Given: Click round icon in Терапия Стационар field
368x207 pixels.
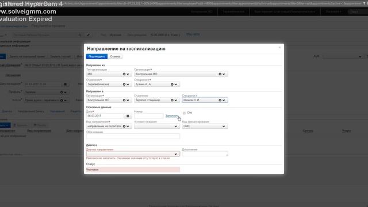Looking at the screenshot, I should 172,100.
